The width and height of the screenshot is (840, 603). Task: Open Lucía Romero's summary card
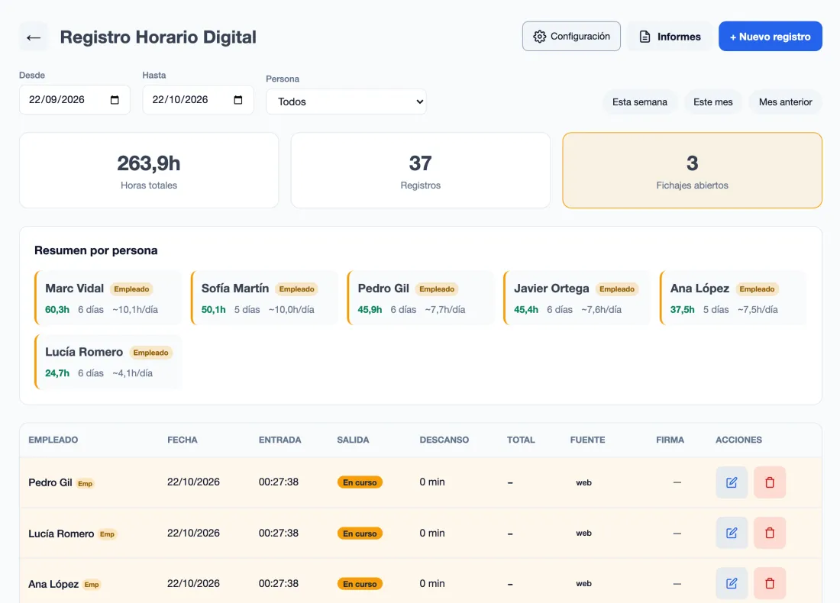108,362
